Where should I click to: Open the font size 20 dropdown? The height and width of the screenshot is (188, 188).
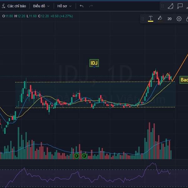pyautogui.click(x=170, y=19)
